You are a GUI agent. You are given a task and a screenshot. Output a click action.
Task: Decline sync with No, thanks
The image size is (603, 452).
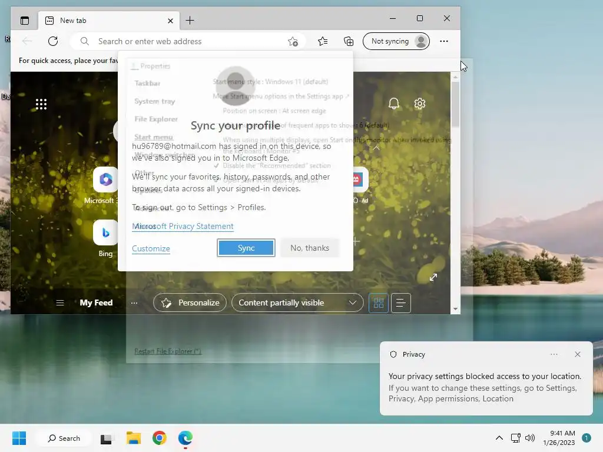point(310,248)
